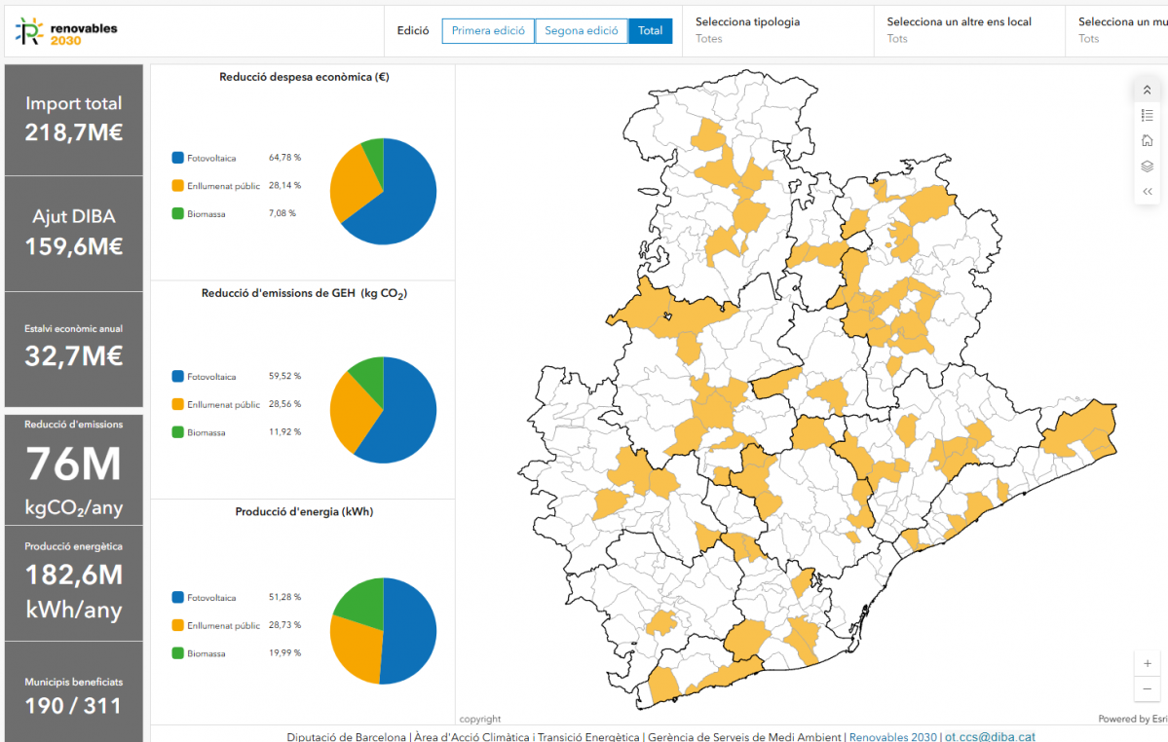Viewport: 1168px width, 742px height.
Task: Click the map home extent icon
Action: coord(1147,140)
